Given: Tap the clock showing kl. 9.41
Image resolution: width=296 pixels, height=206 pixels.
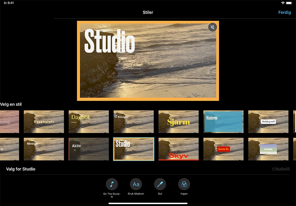Looking at the screenshot, I should coord(9,3).
